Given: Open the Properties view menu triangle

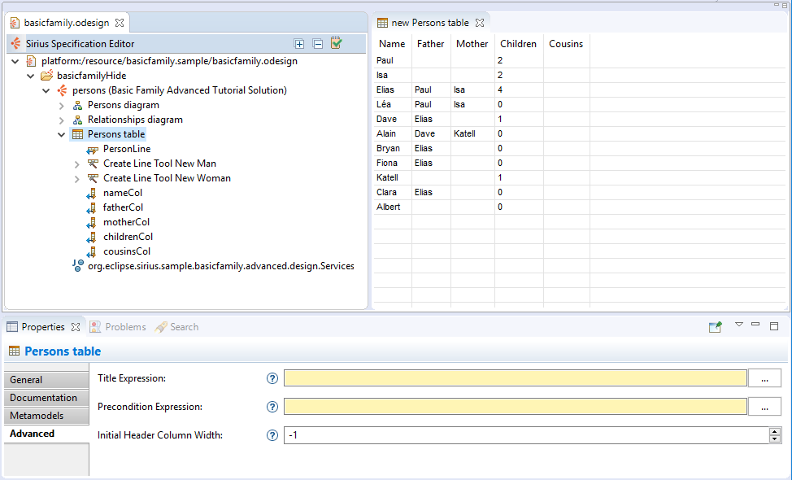Looking at the screenshot, I should [x=739, y=325].
